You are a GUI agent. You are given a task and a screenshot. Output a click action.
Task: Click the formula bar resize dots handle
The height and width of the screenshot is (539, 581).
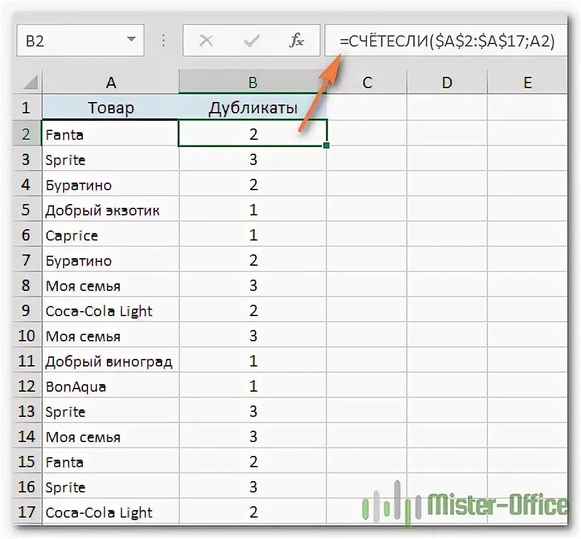pyautogui.click(x=163, y=40)
